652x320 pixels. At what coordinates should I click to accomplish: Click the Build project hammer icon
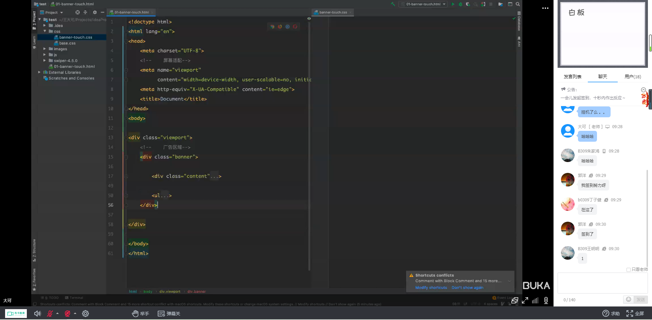click(x=393, y=4)
